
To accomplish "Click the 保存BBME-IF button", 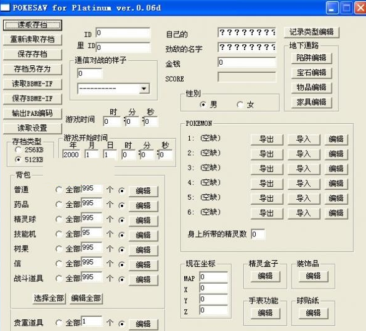I will 32,99.
